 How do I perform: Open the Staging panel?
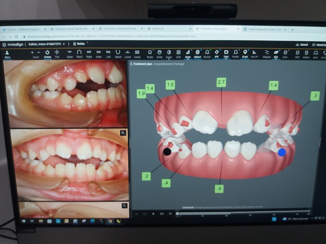pos(267,54)
